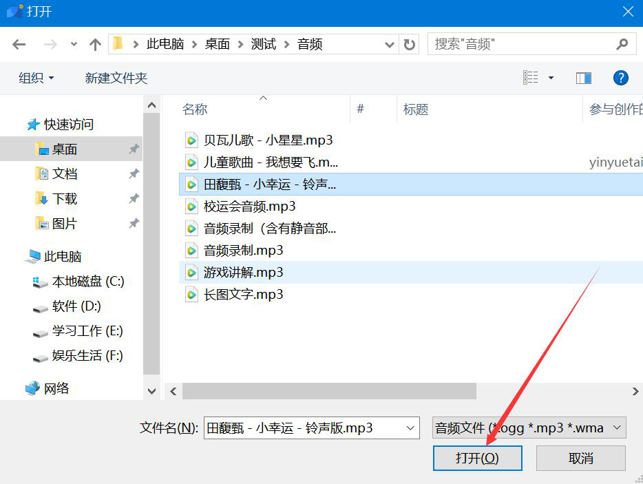Screen dimensions: 643x484
Task: Click the Back navigation arrow
Action: pyautogui.click(x=19, y=44)
